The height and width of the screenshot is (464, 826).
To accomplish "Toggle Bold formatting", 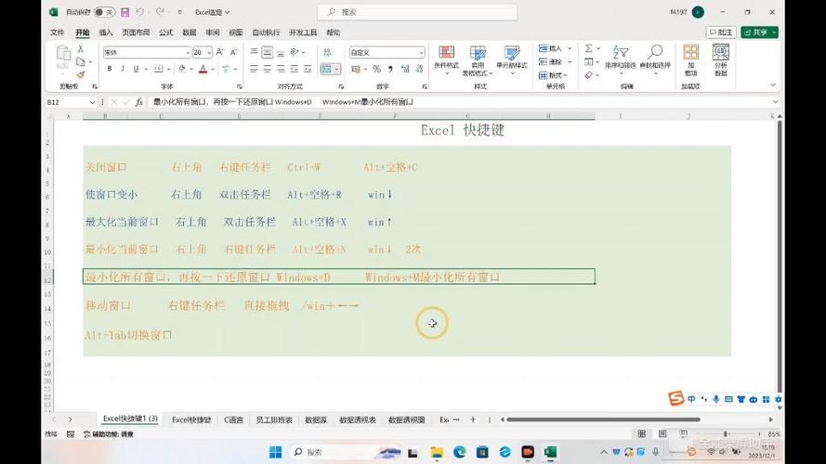I will click(x=110, y=69).
